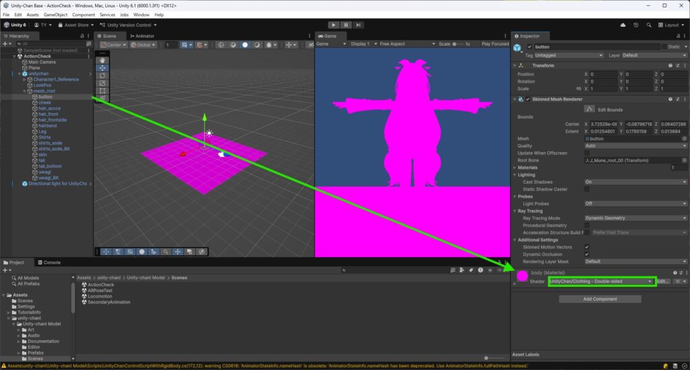Open the Cast Shadows dropdown
This screenshot has height=370, width=690.
click(635, 182)
